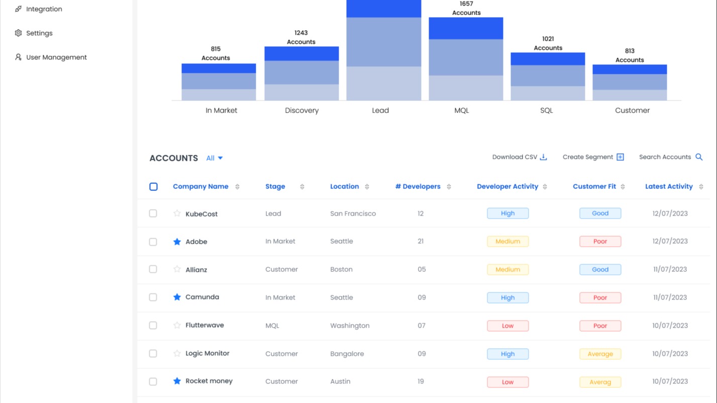717x403 pixels.
Task: Click the High activity badge for KubeCost
Action: click(507, 214)
